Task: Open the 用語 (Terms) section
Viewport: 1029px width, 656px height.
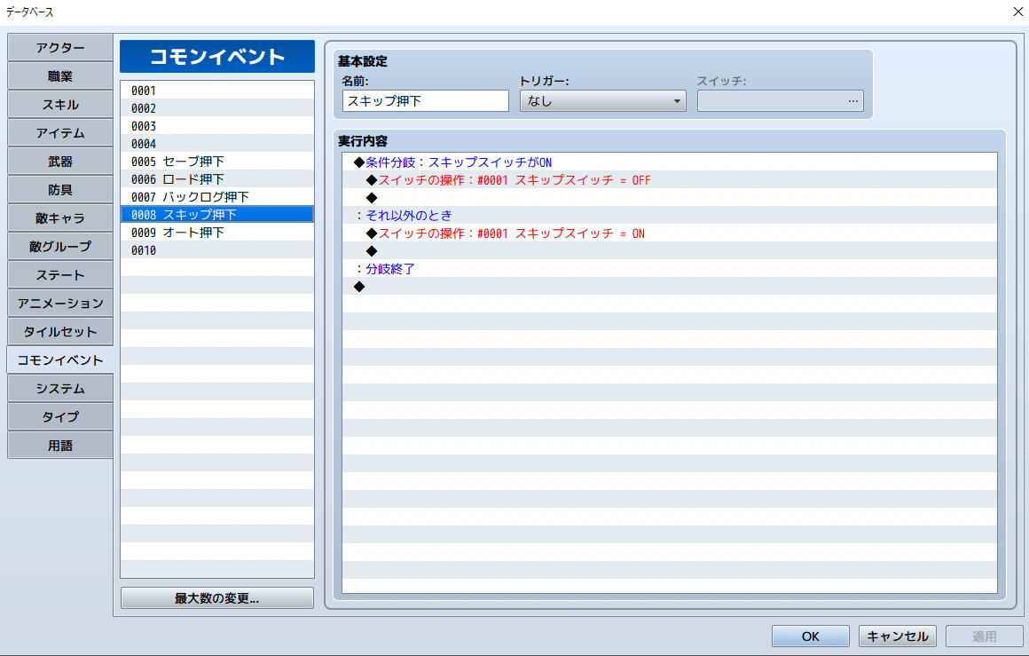Action: (59, 445)
